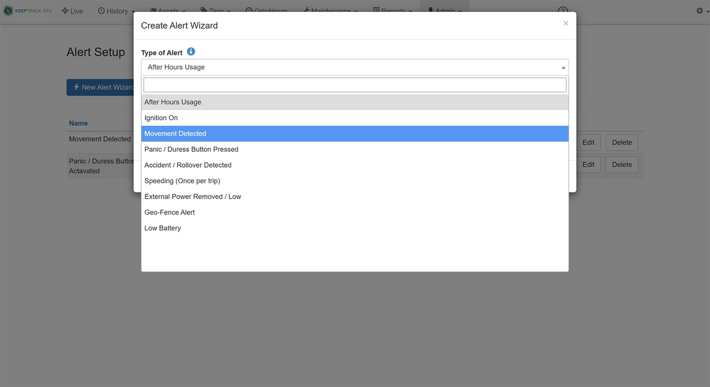710x387 pixels.
Task: Open Assets using the flag icon
Action: [x=155, y=9]
